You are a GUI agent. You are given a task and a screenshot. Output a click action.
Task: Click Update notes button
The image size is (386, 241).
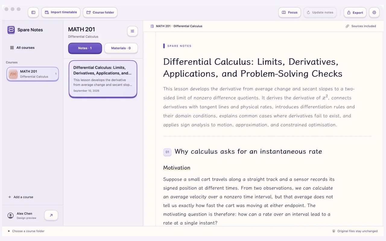coord(320,12)
